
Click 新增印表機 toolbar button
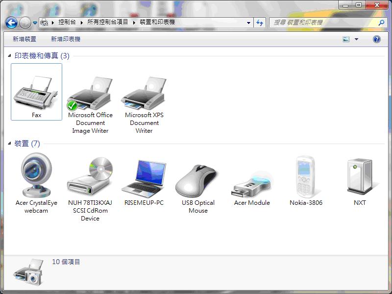click(66, 39)
